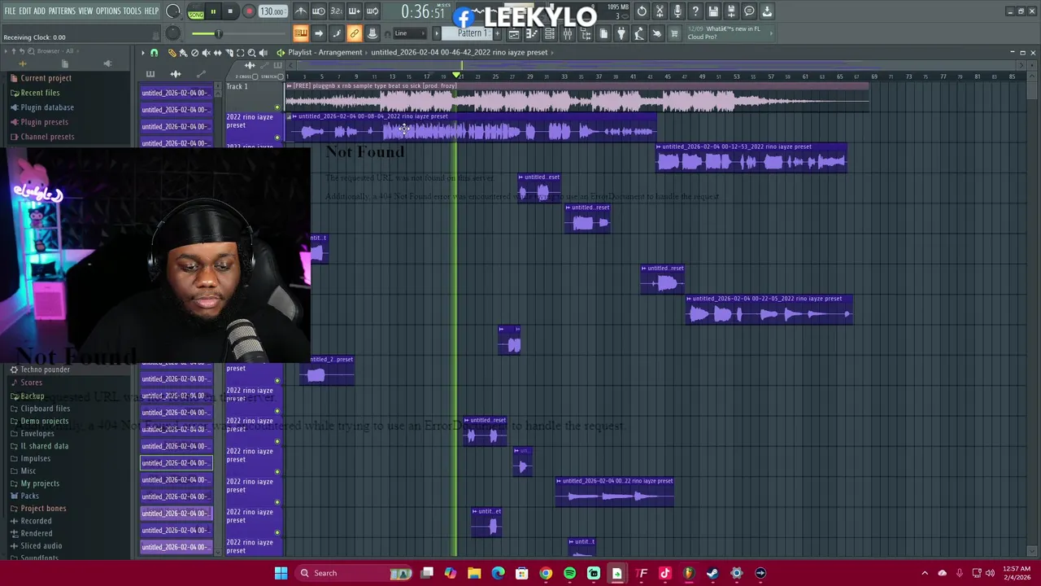1041x586 pixels.
Task: Pause playback with the pause button
Action: (x=213, y=12)
